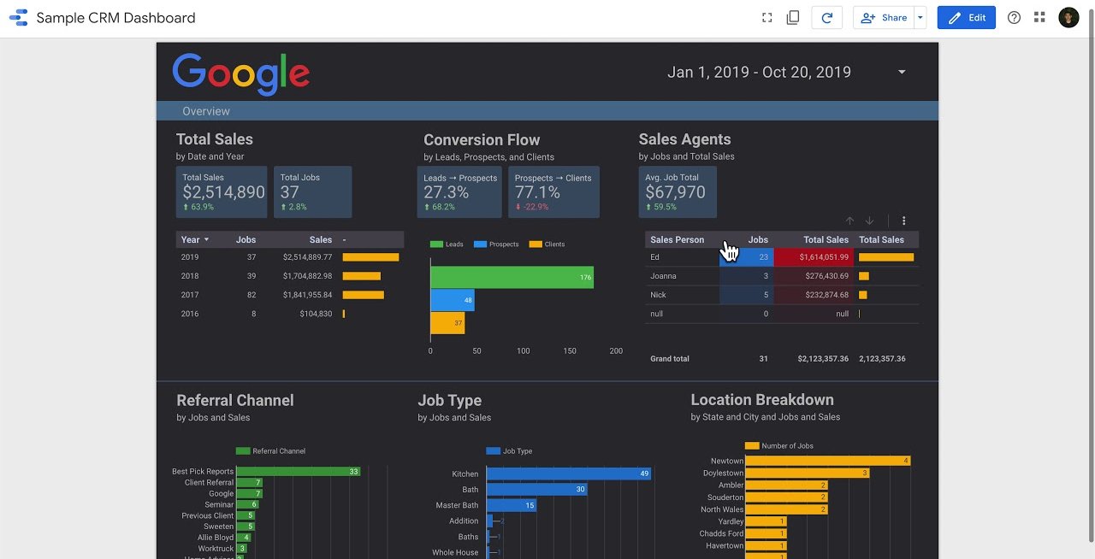1095x559 pixels.
Task: Click the Kitchen bar showing 49
Action: tap(569, 474)
